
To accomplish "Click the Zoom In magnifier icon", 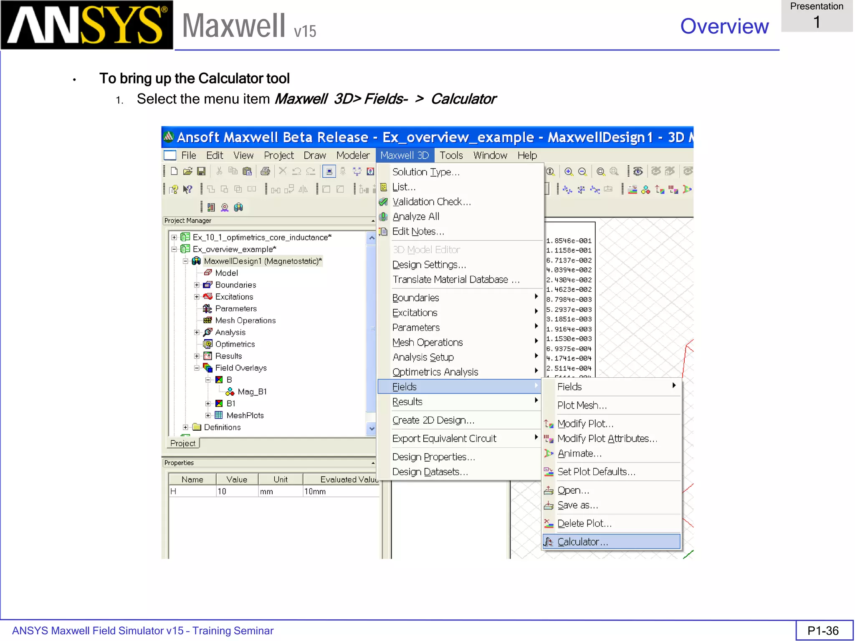I will [569, 172].
